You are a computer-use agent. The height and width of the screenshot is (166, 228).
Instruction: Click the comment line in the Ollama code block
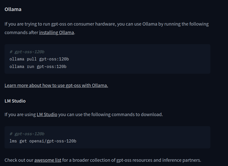(27, 52)
